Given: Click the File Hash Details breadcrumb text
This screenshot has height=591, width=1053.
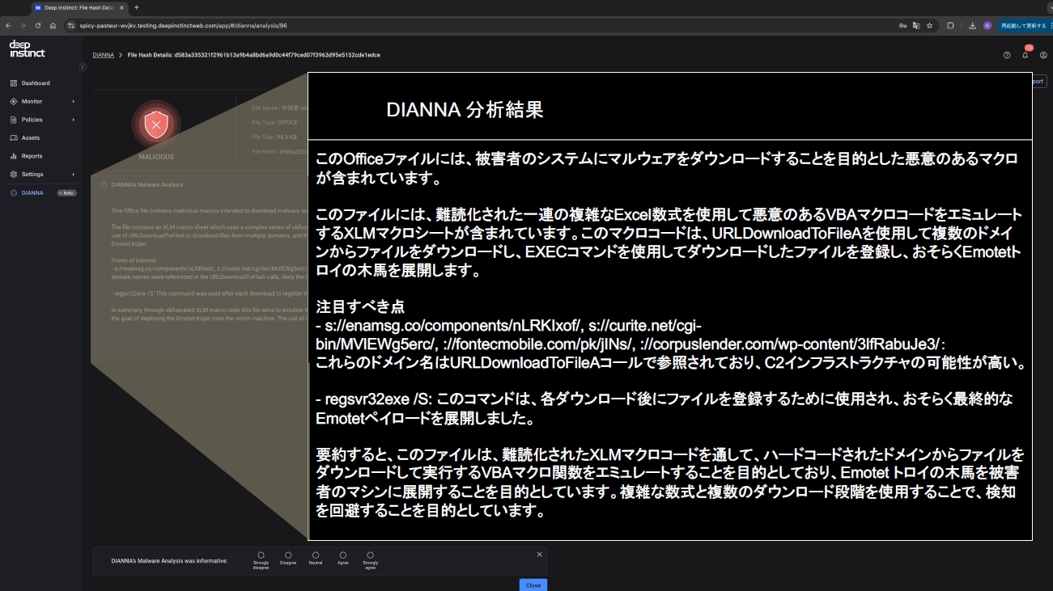Looking at the screenshot, I should click(254, 55).
